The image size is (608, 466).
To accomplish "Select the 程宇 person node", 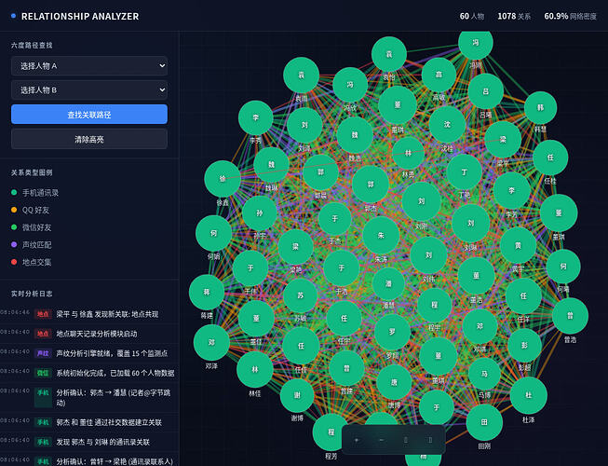I will tap(435, 306).
